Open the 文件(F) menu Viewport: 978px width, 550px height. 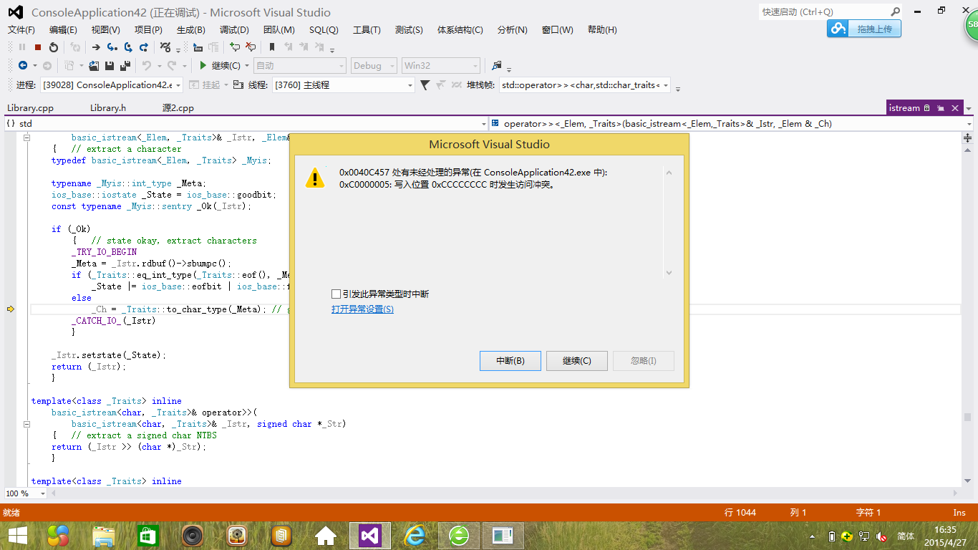(x=21, y=30)
